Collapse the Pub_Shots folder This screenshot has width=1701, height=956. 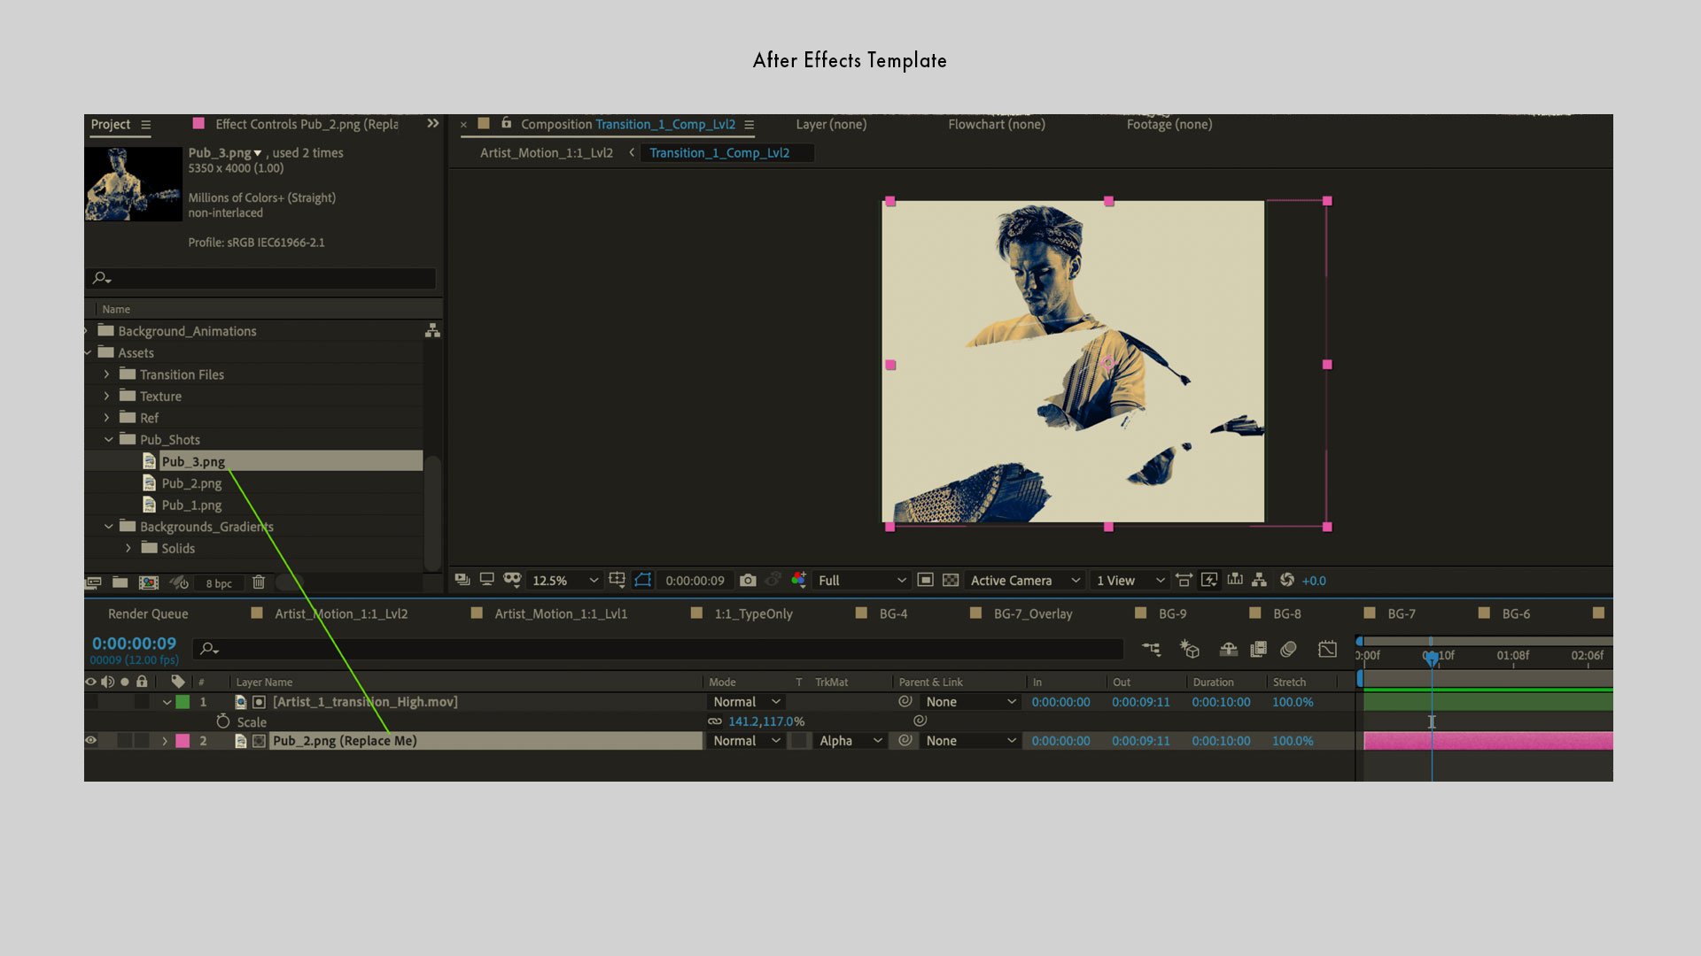(108, 440)
